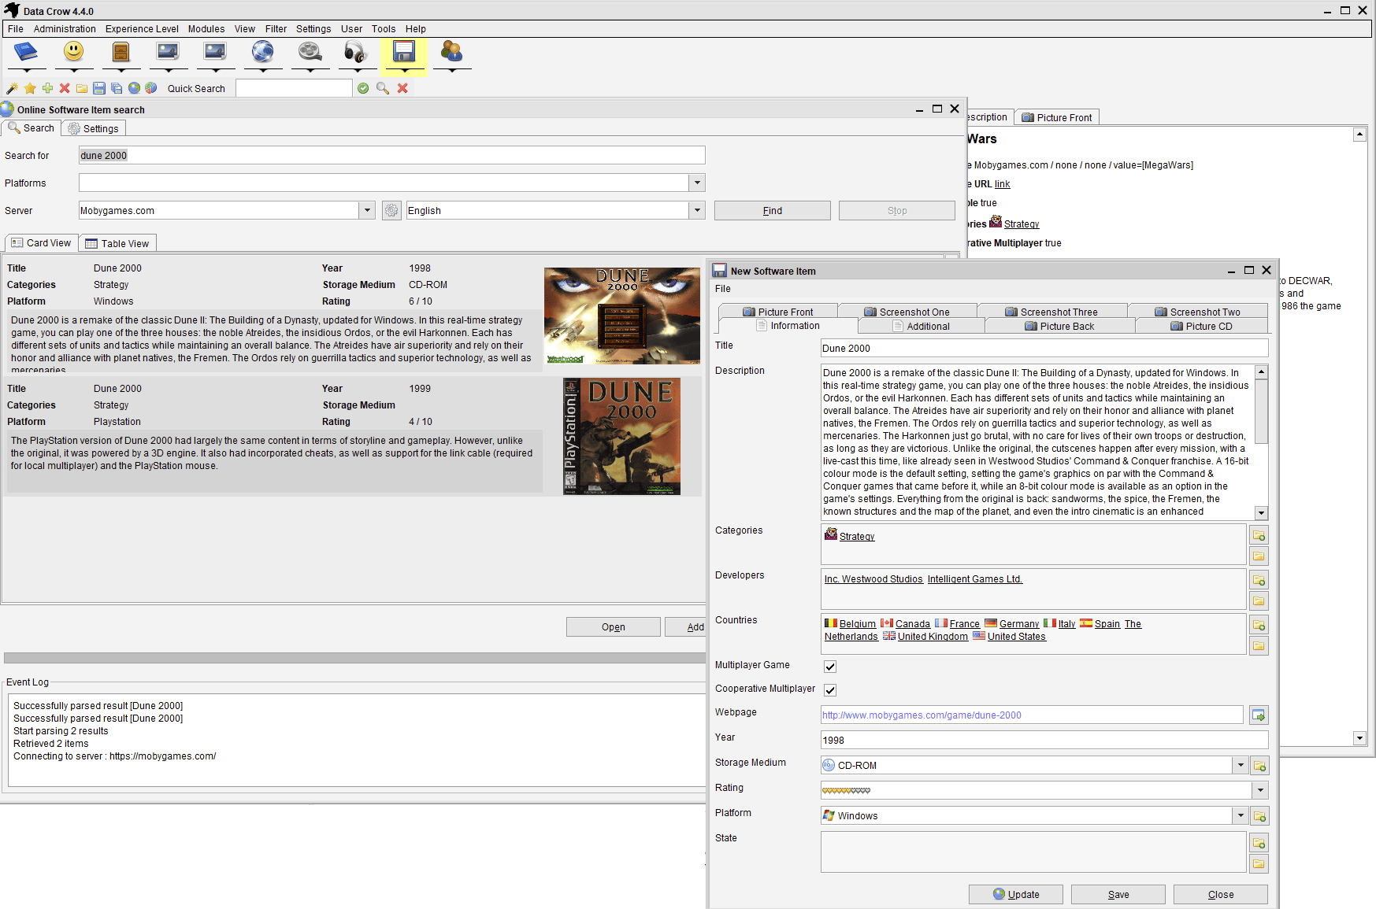
Task: Open File menu in New Software Item
Action: coord(723,289)
